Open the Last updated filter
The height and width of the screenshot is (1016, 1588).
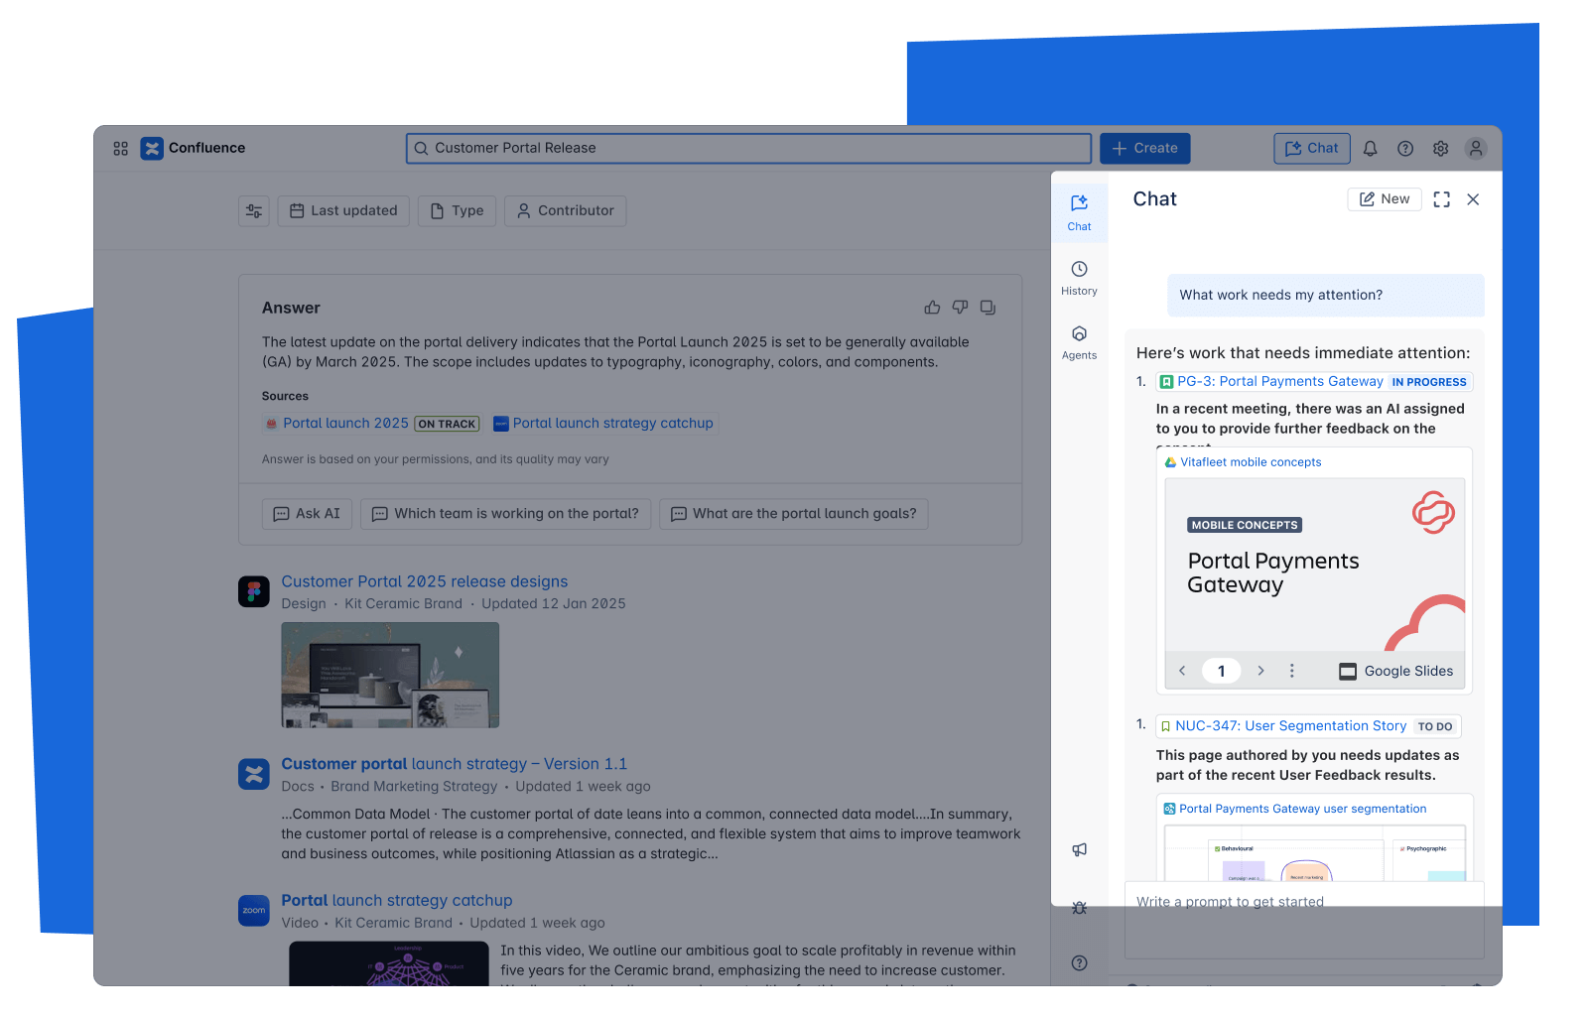pyautogui.click(x=343, y=210)
